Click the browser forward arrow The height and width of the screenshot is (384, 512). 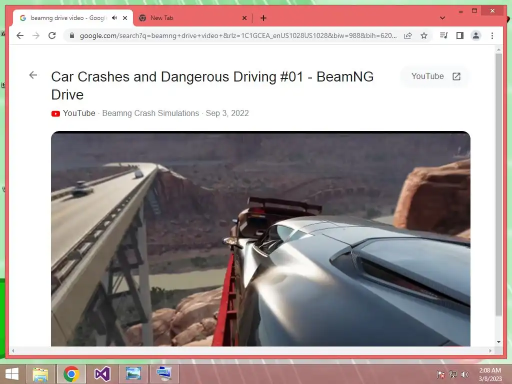(36, 35)
